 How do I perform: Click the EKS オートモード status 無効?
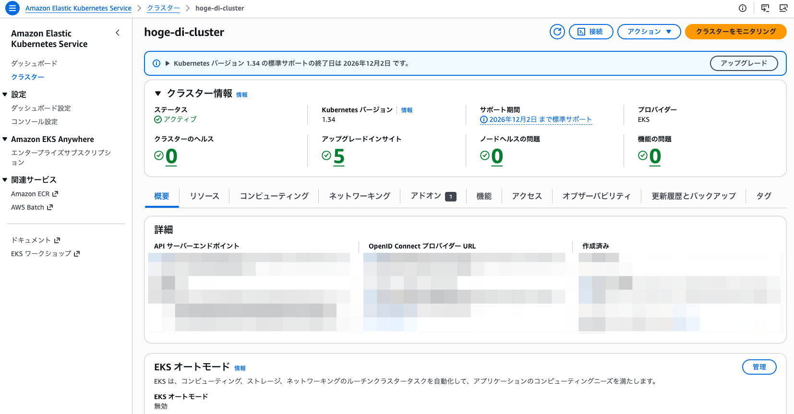click(161, 406)
